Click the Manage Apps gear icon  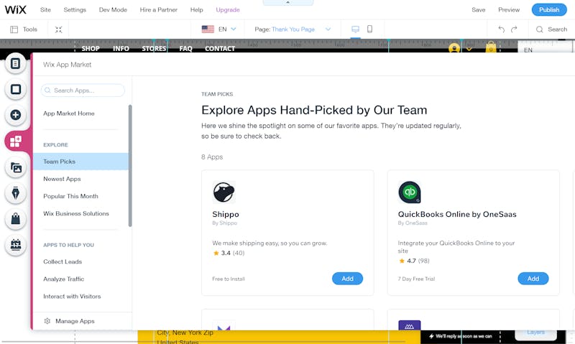pyautogui.click(x=47, y=321)
